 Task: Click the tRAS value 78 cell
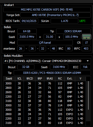pyautogui.click(x=50, y=105)
